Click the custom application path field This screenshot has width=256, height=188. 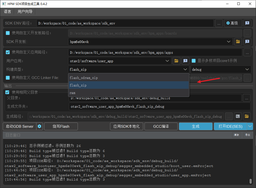point(155,53)
